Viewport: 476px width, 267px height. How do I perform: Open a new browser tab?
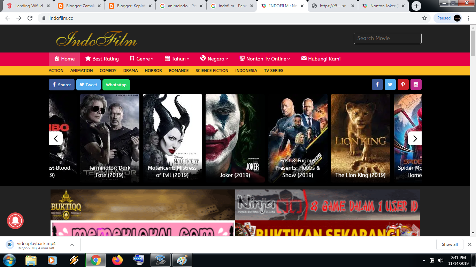[x=416, y=6]
